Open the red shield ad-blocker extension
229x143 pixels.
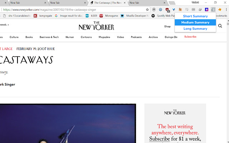(167, 10)
